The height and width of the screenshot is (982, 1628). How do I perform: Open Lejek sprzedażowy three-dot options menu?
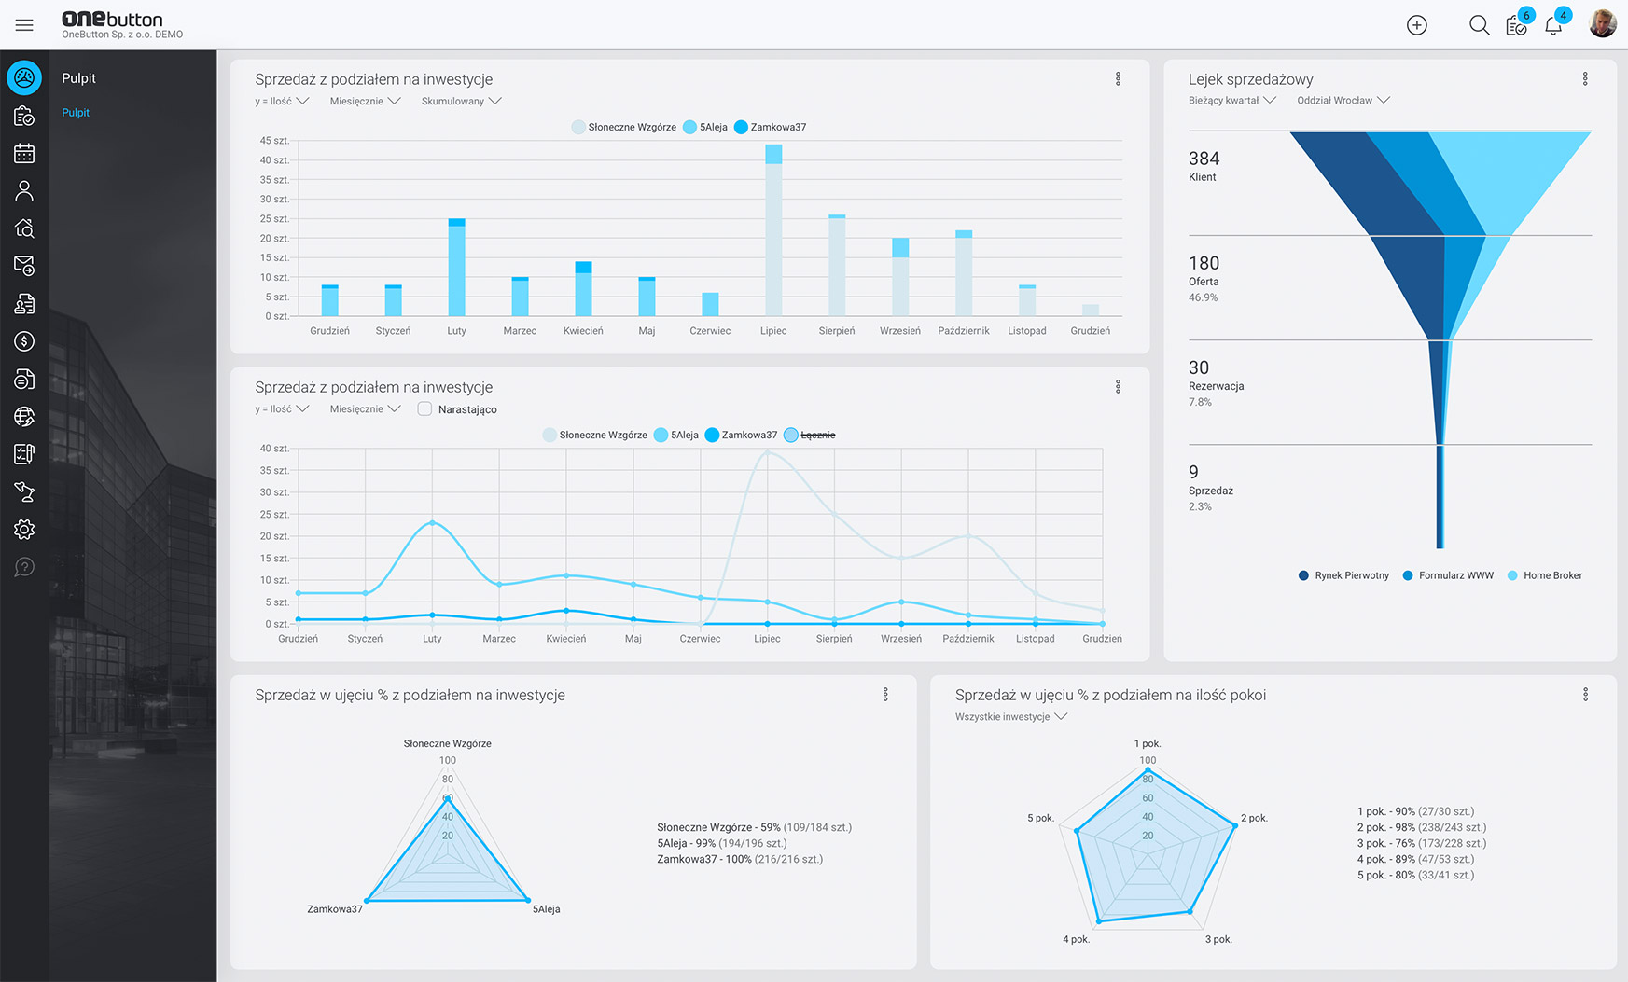pos(1585,79)
